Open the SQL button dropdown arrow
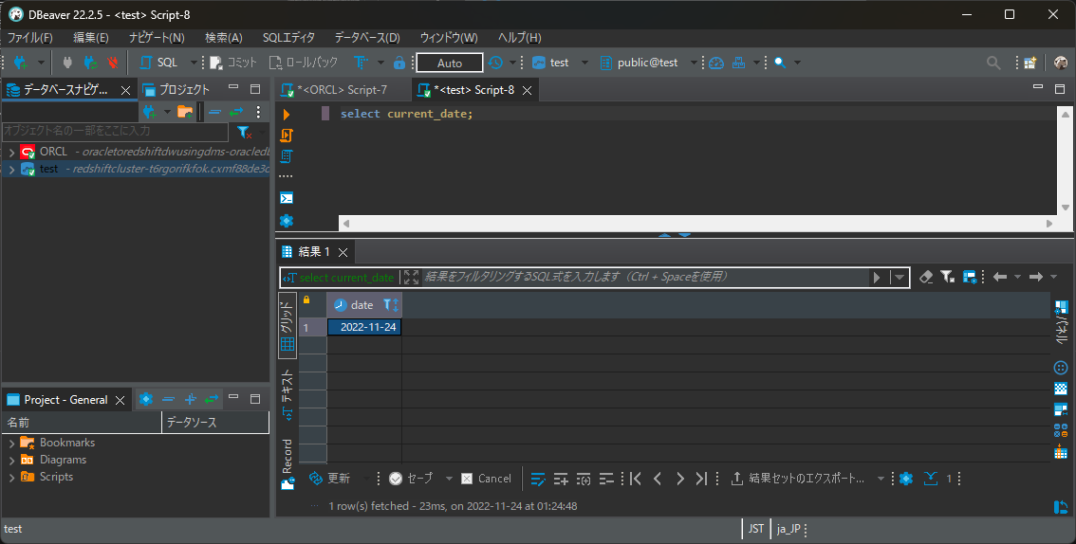This screenshot has height=544, width=1076. pyautogui.click(x=194, y=63)
